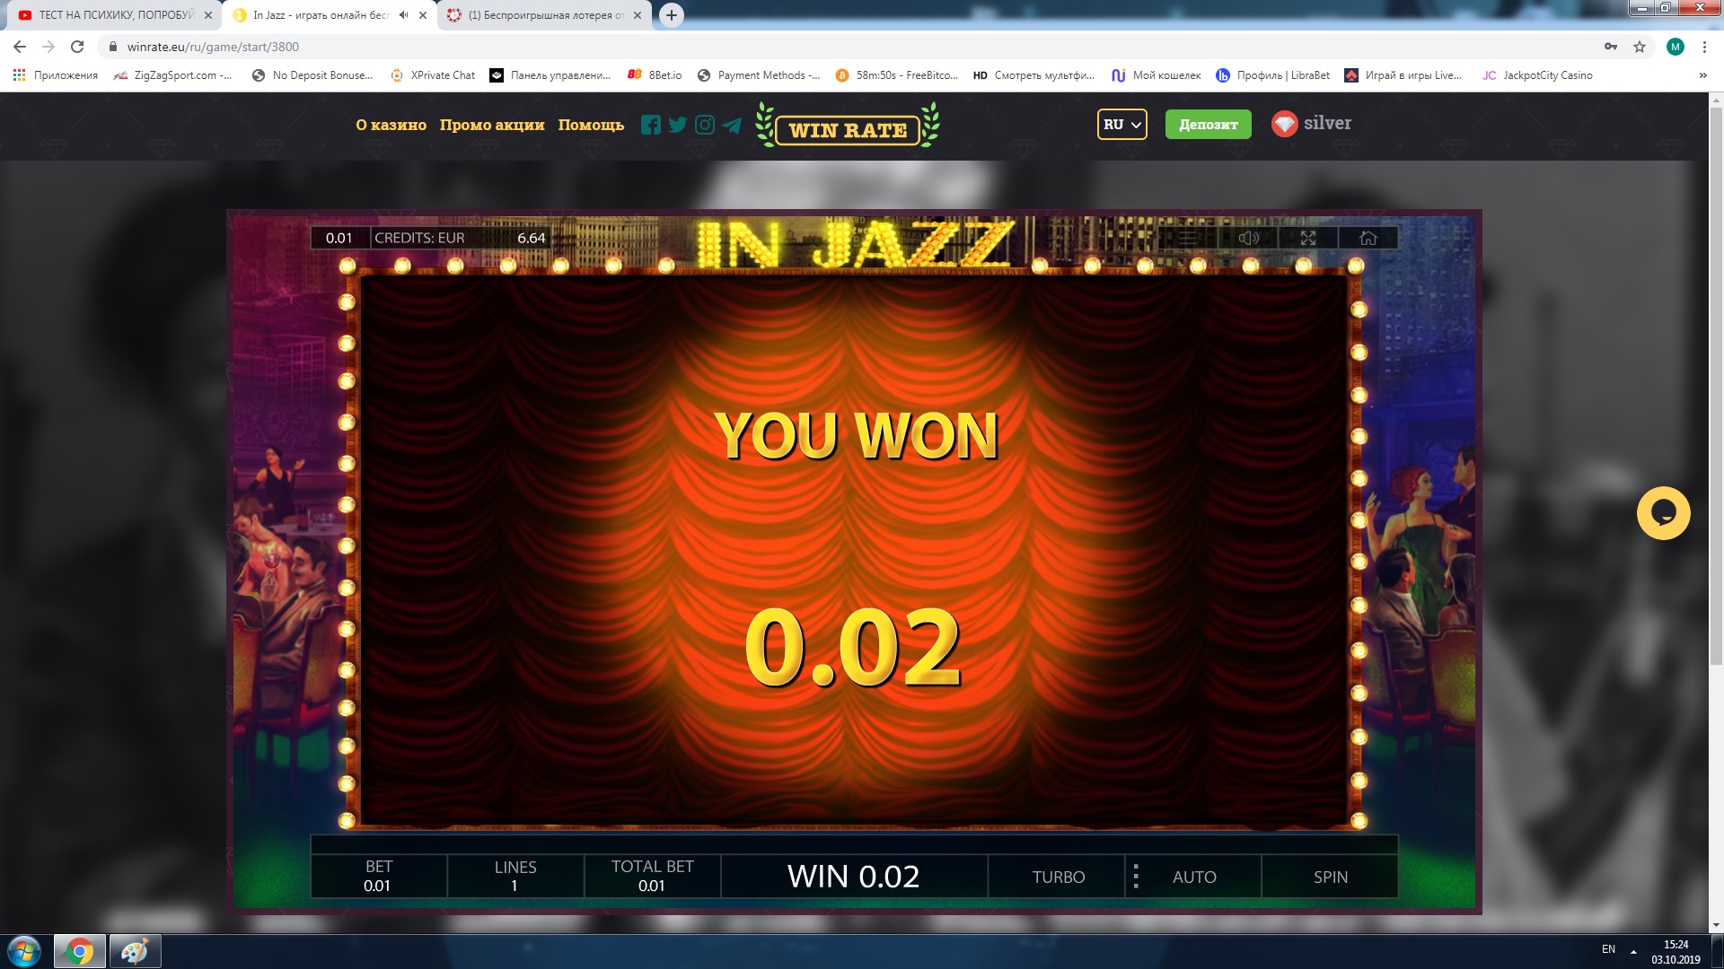Open the Instagram social icon
The image size is (1724, 969).
tap(705, 125)
